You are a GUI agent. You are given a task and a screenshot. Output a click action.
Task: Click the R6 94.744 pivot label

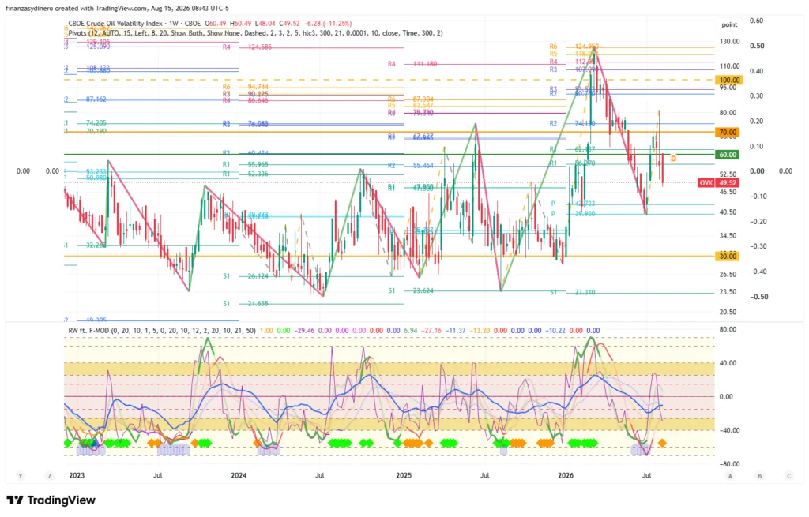(247, 87)
